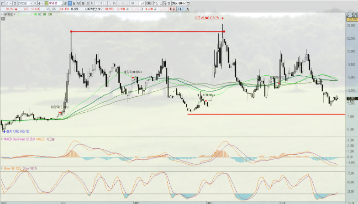
Task: Click the 호가 label in quote row
Action: [101, 9]
